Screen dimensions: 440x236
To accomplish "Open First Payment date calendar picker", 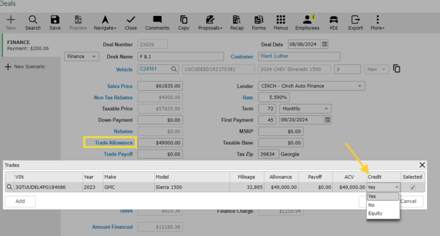I will (327, 120).
